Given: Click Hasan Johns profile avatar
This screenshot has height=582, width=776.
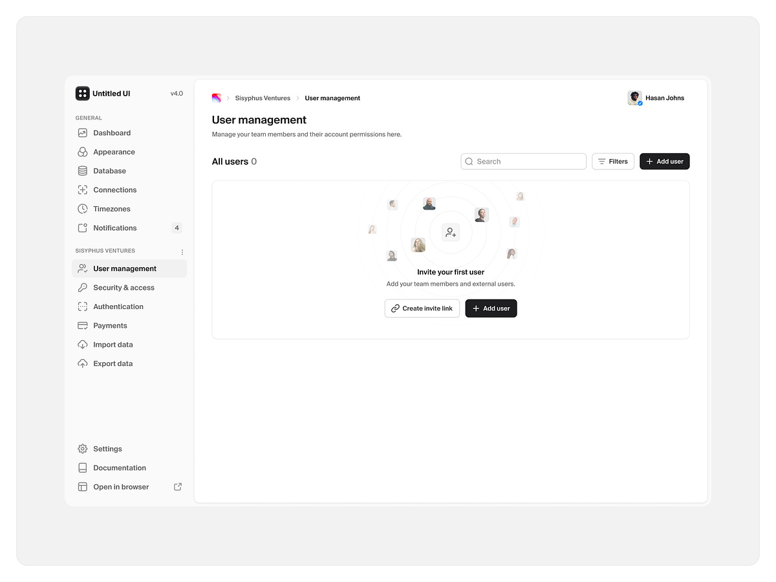Looking at the screenshot, I should pos(634,98).
